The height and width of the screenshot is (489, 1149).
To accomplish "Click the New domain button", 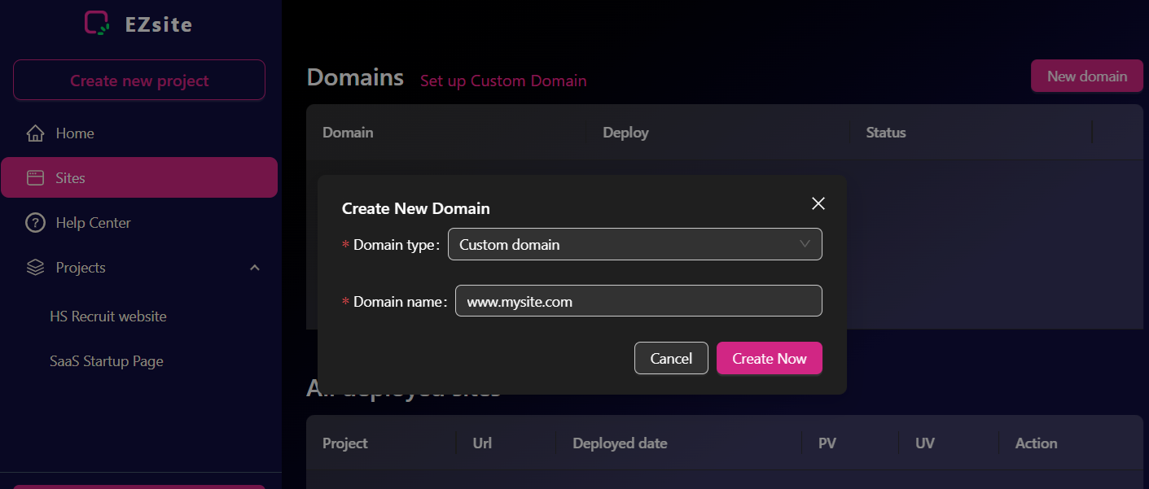I will (x=1086, y=76).
